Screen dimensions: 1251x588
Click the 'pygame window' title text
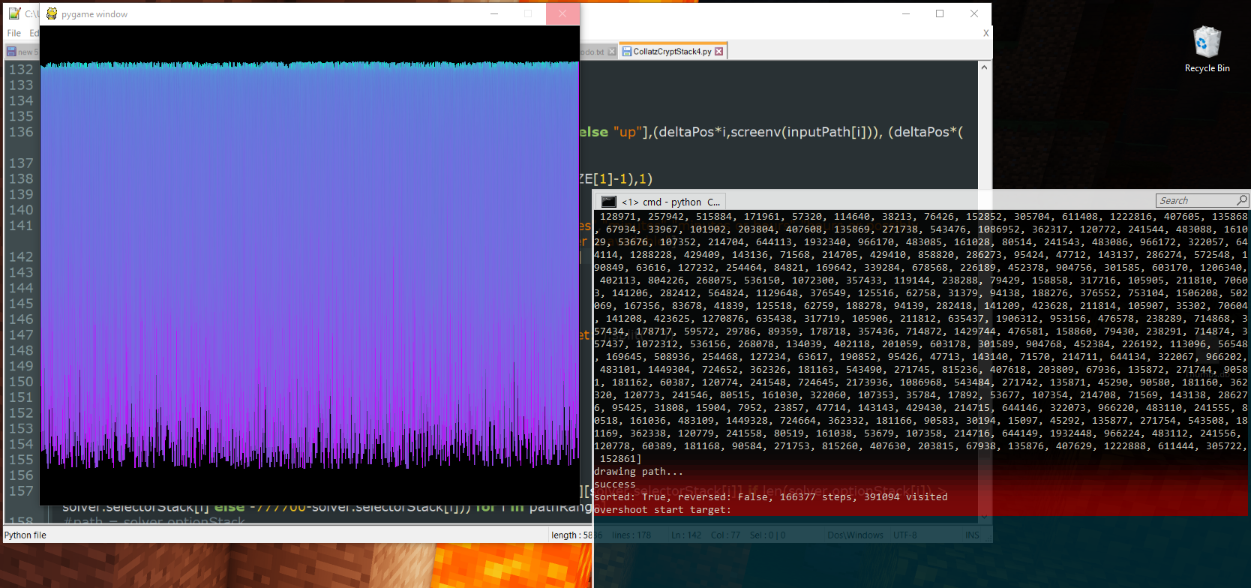[x=94, y=14]
